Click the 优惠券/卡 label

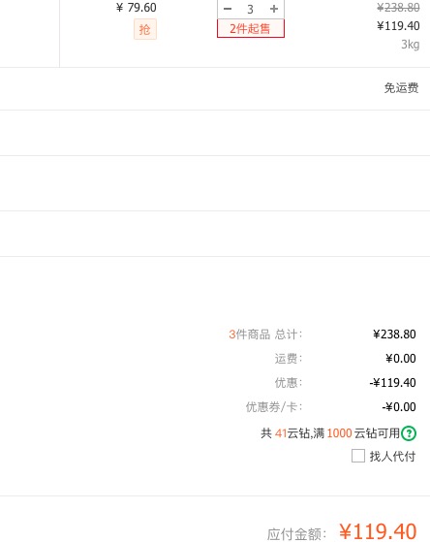click(274, 407)
